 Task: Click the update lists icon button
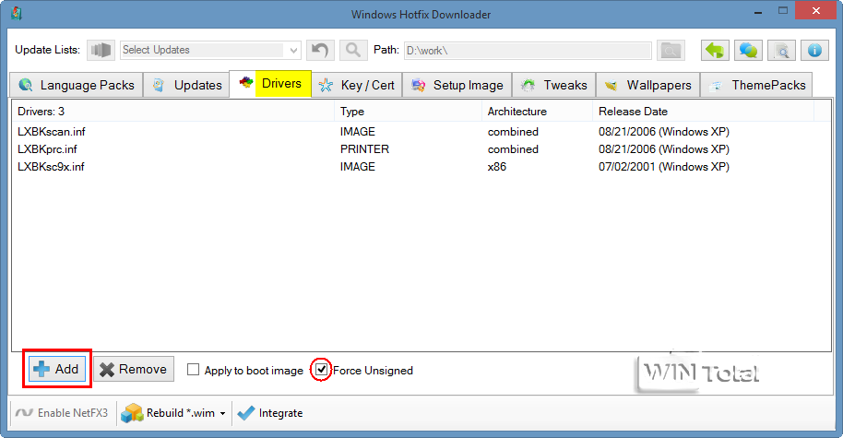(x=101, y=50)
